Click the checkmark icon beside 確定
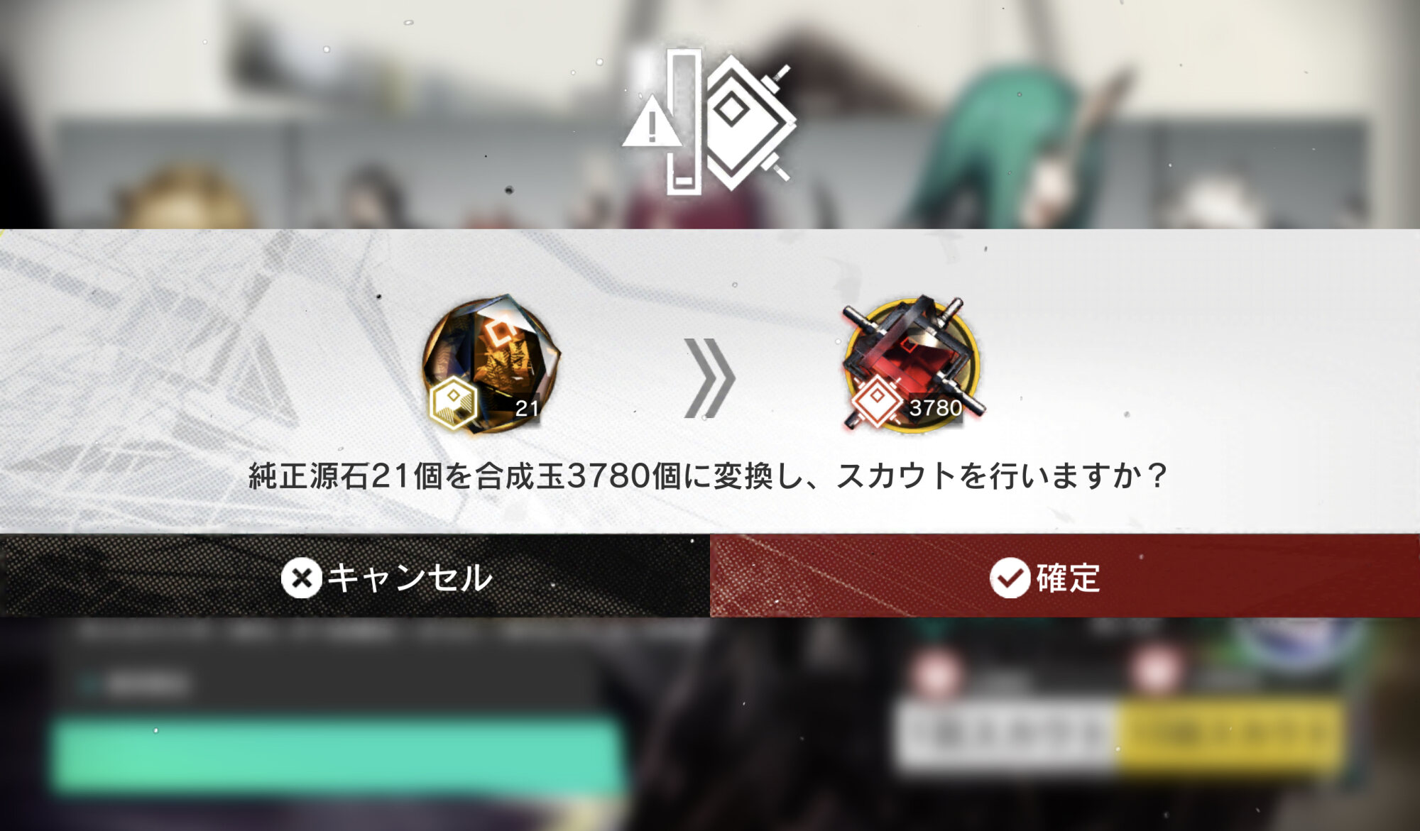This screenshot has height=831, width=1420. coord(1010,578)
